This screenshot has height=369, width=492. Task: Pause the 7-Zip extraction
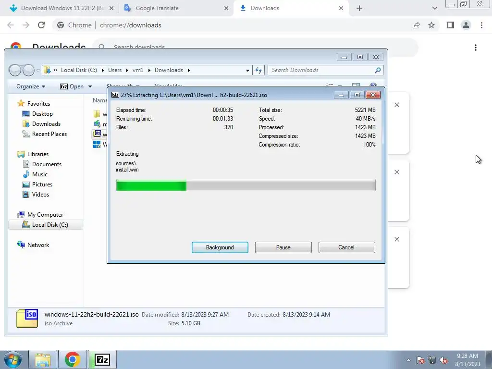click(x=283, y=247)
